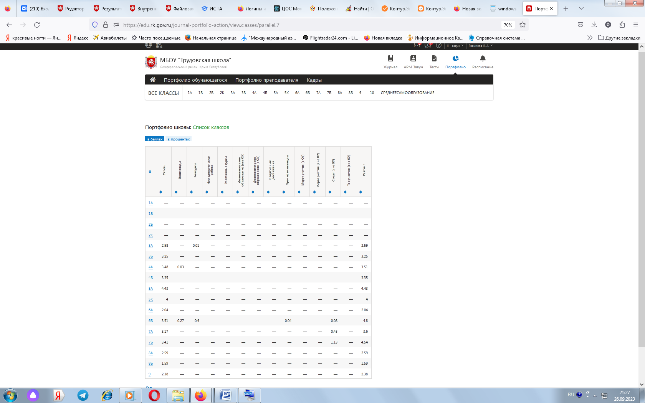The image size is (645, 403).
Task: Reload the page in the browser
Action: pos(37,25)
